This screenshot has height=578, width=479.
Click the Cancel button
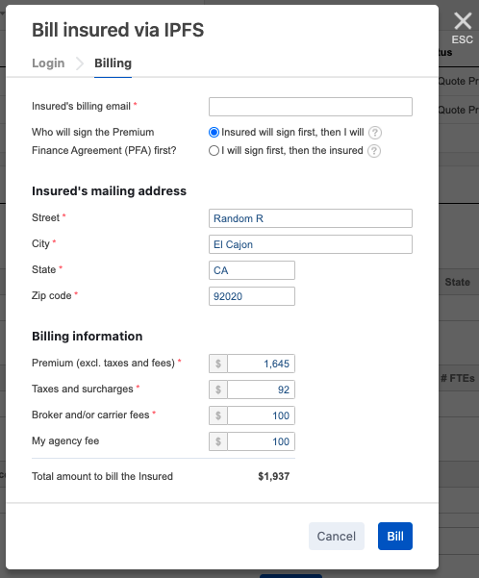[337, 536]
